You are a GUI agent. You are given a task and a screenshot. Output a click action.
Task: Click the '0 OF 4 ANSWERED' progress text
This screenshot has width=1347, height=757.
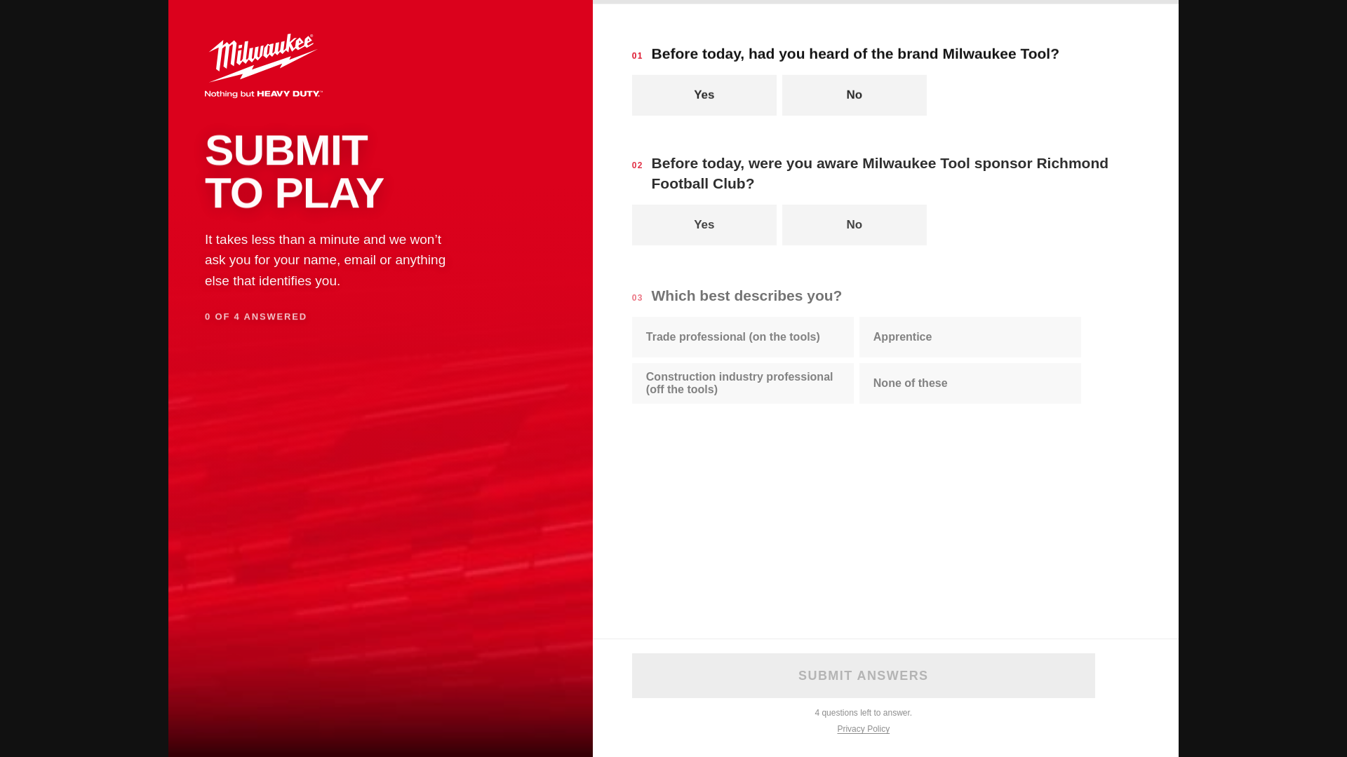pyautogui.click(x=256, y=317)
